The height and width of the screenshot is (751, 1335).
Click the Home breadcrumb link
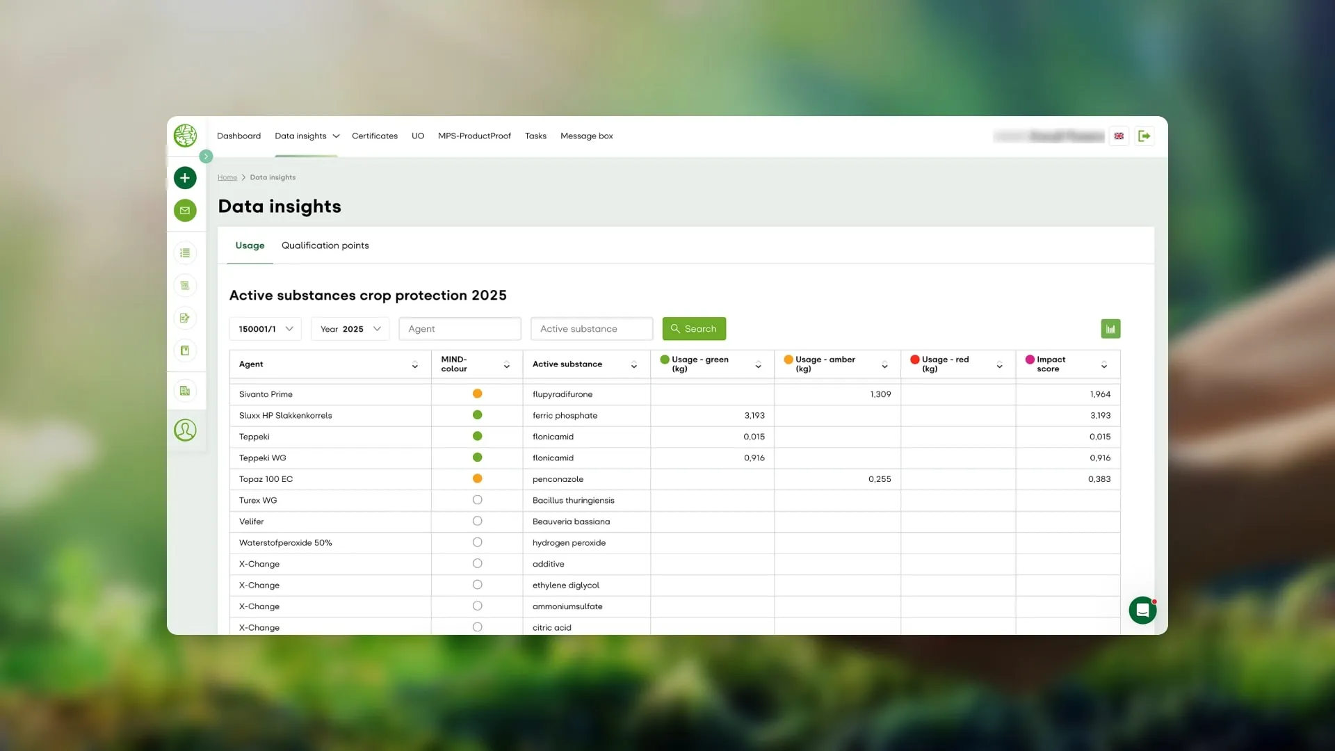coord(227,177)
